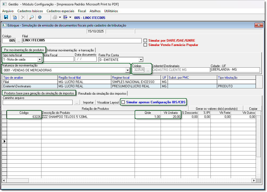The width and height of the screenshot is (267, 192).
Task: Click the Copiar button
Action: 253,108
